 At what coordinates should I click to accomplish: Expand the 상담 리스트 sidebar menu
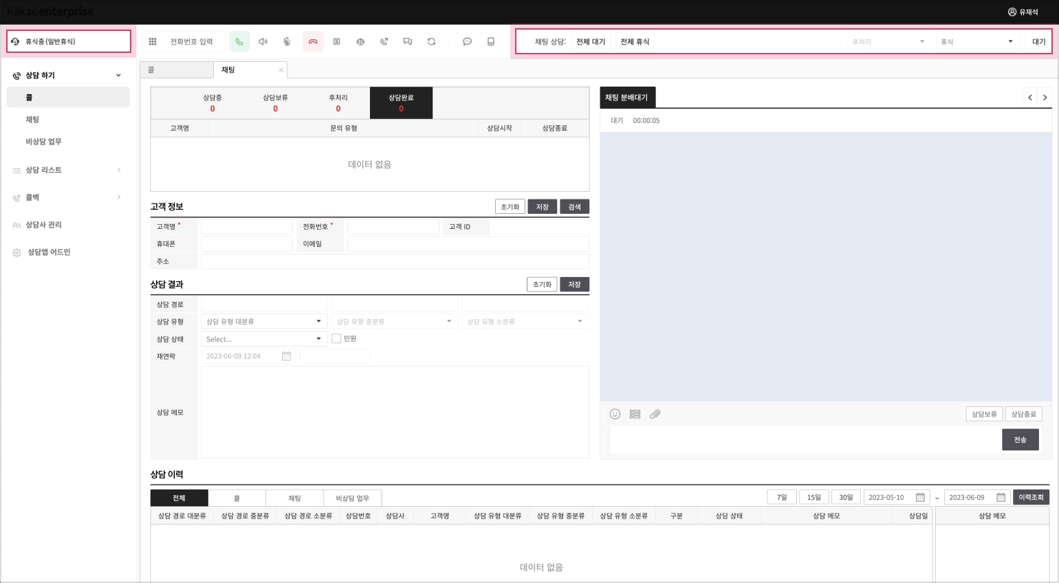coord(67,170)
